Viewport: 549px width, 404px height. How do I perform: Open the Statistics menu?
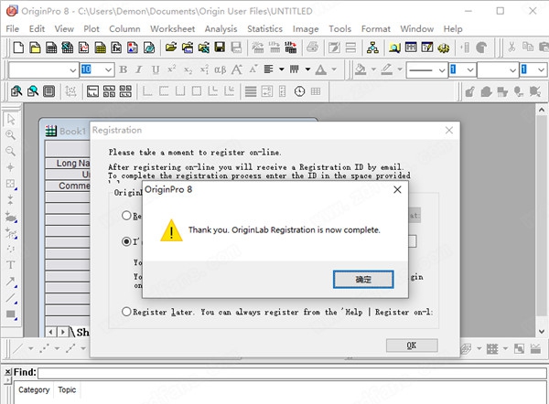tap(264, 28)
